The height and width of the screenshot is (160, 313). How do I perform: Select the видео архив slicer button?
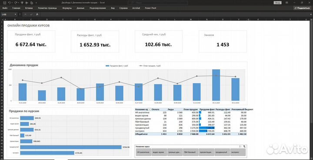(x=159, y=152)
